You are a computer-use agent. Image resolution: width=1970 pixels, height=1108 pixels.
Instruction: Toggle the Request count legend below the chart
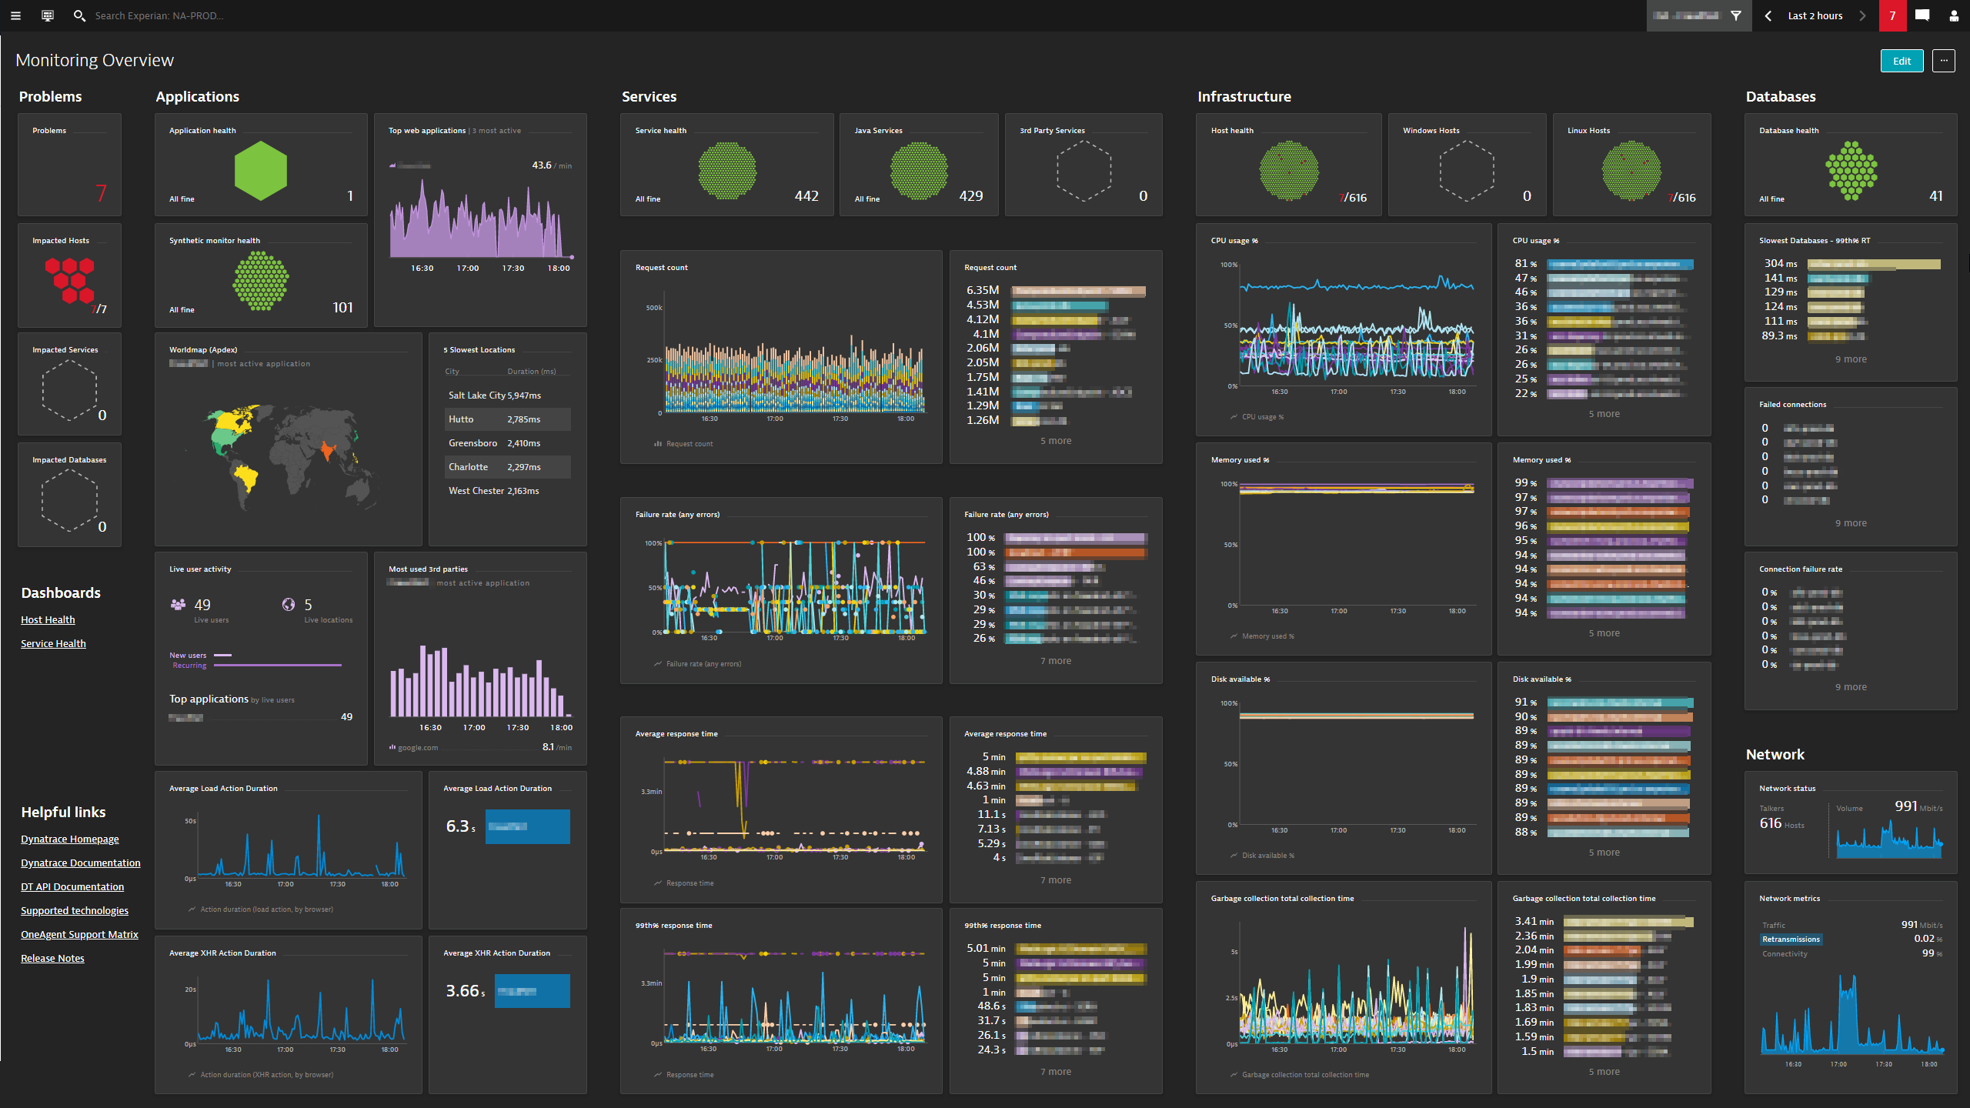click(683, 443)
